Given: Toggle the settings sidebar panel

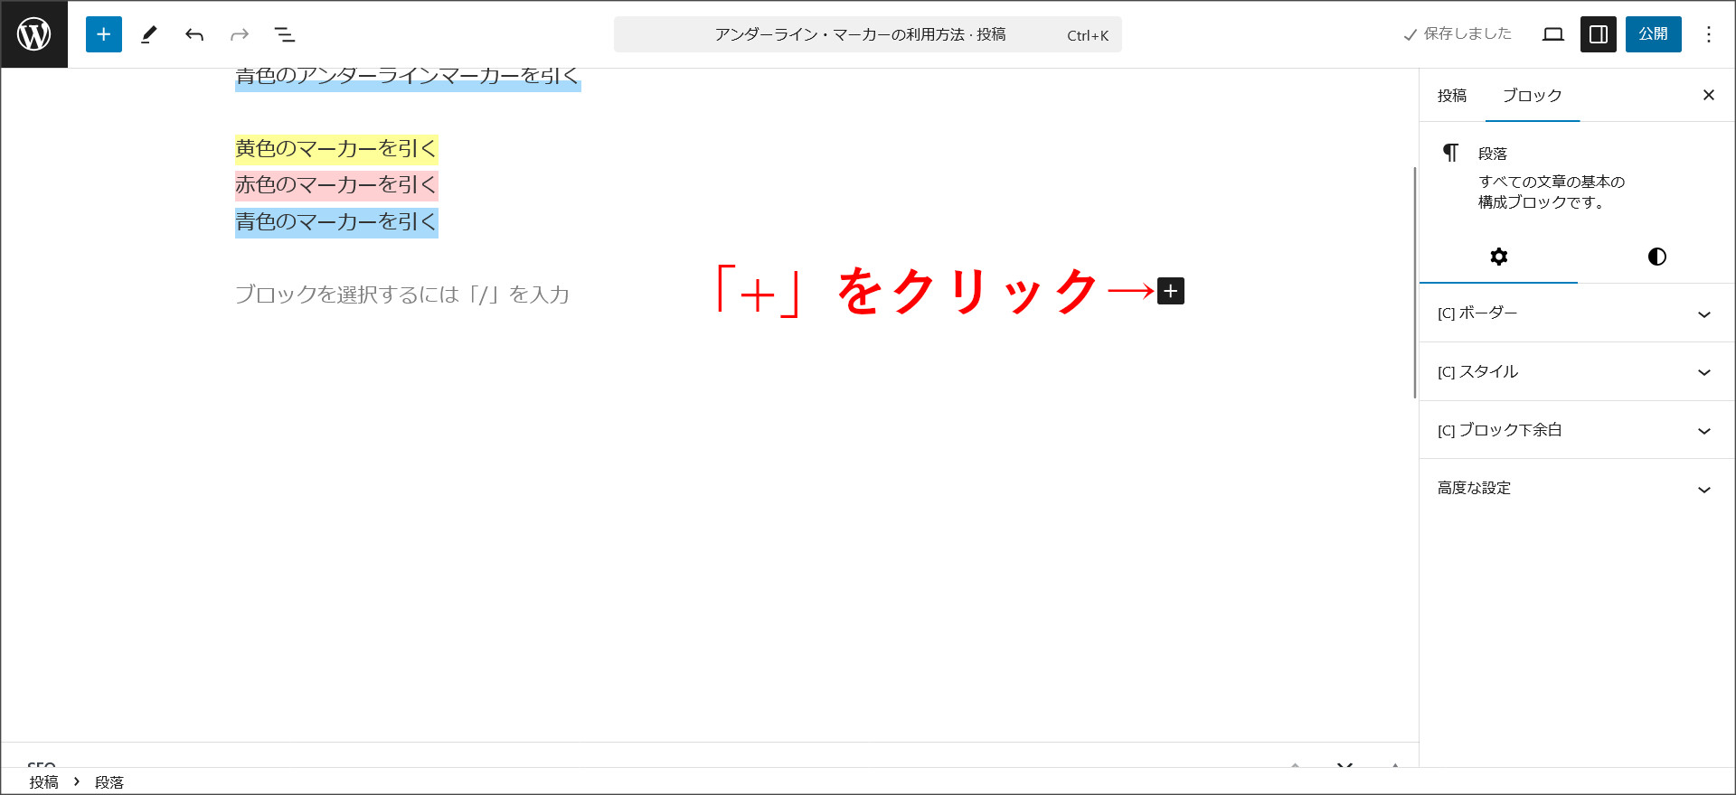Looking at the screenshot, I should point(1599,34).
